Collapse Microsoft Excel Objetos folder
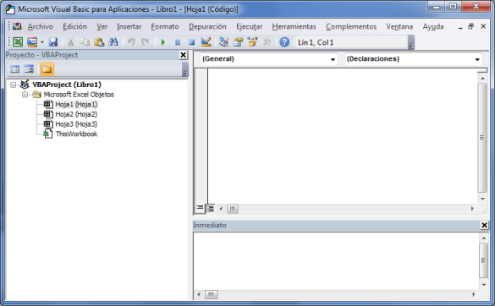Image resolution: width=495 pixels, height=306 pixels. (x=25, y=95)
